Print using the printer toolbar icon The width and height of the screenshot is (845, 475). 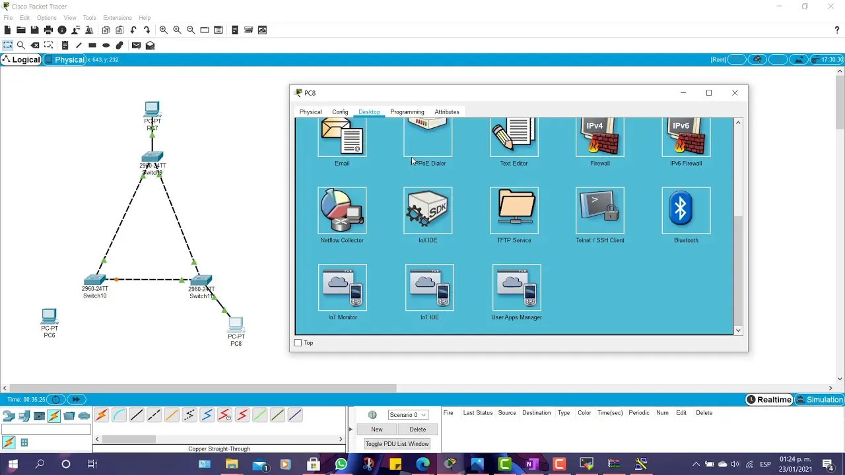48,30
